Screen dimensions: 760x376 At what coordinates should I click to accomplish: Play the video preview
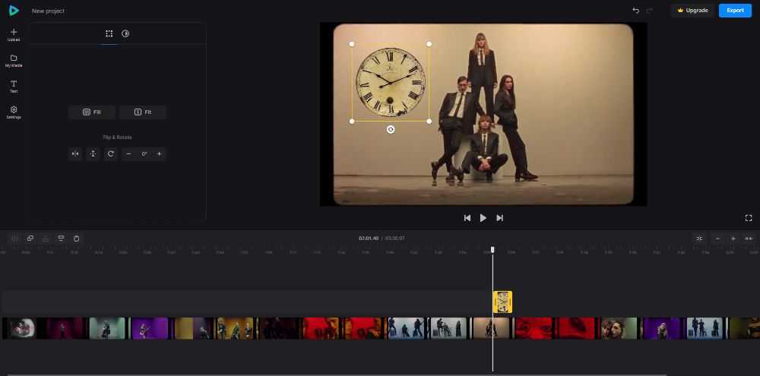pos(483,218)
